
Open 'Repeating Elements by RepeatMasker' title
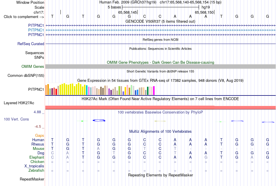pos(160,175)
